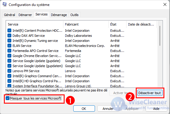
Task: Click the services list vertical scrollbar thumb
Action: click(160, 36)
